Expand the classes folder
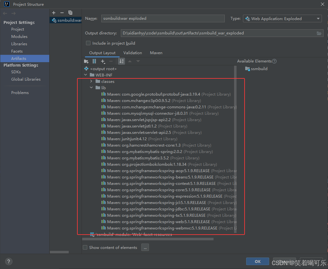Screen dimensions: 328x269 coord(91,81)
